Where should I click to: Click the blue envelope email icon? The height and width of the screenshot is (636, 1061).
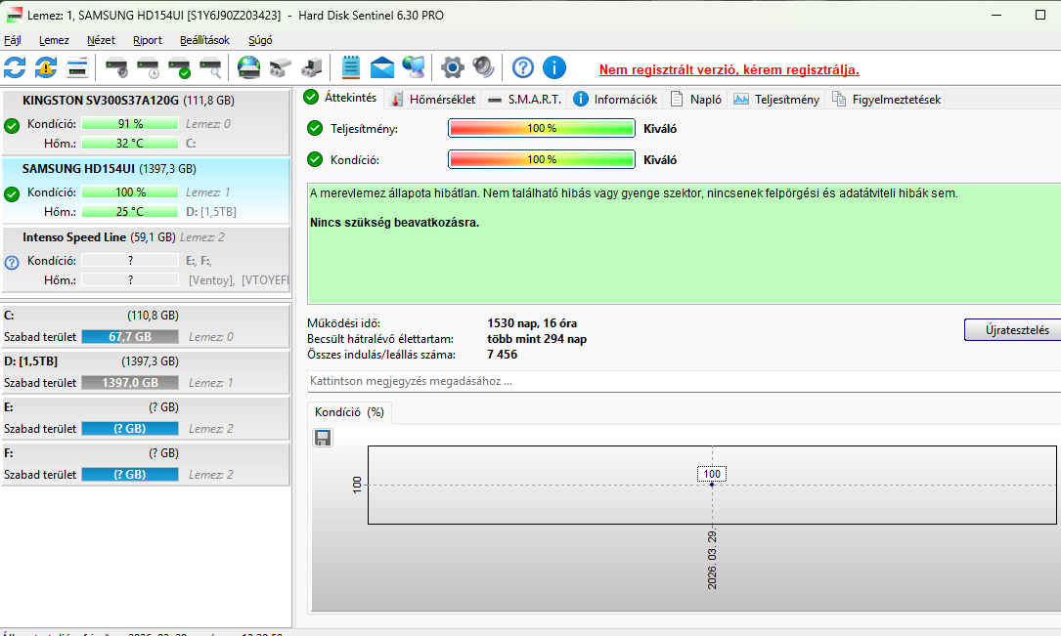[382, 67]
